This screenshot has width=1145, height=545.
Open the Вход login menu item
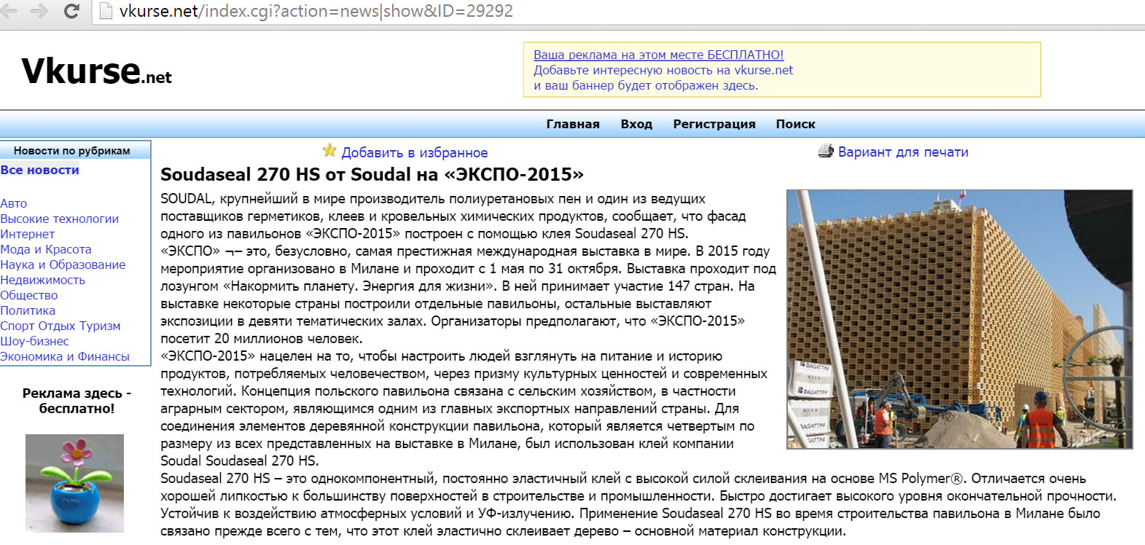[x=636, y=124]
